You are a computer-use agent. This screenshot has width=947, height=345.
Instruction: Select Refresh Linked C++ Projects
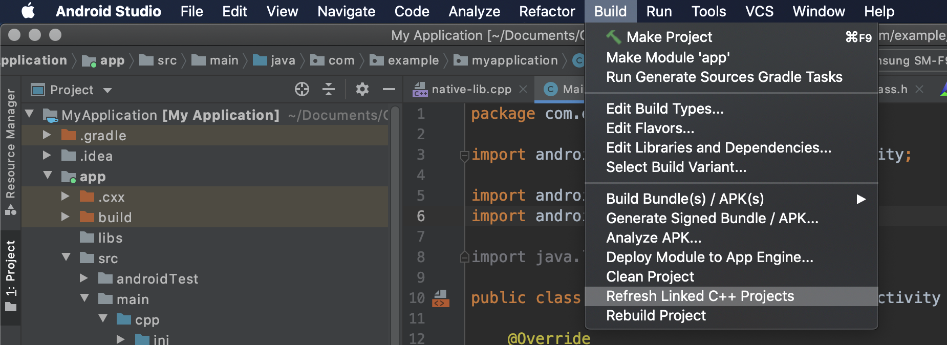[x=731, y=296]
